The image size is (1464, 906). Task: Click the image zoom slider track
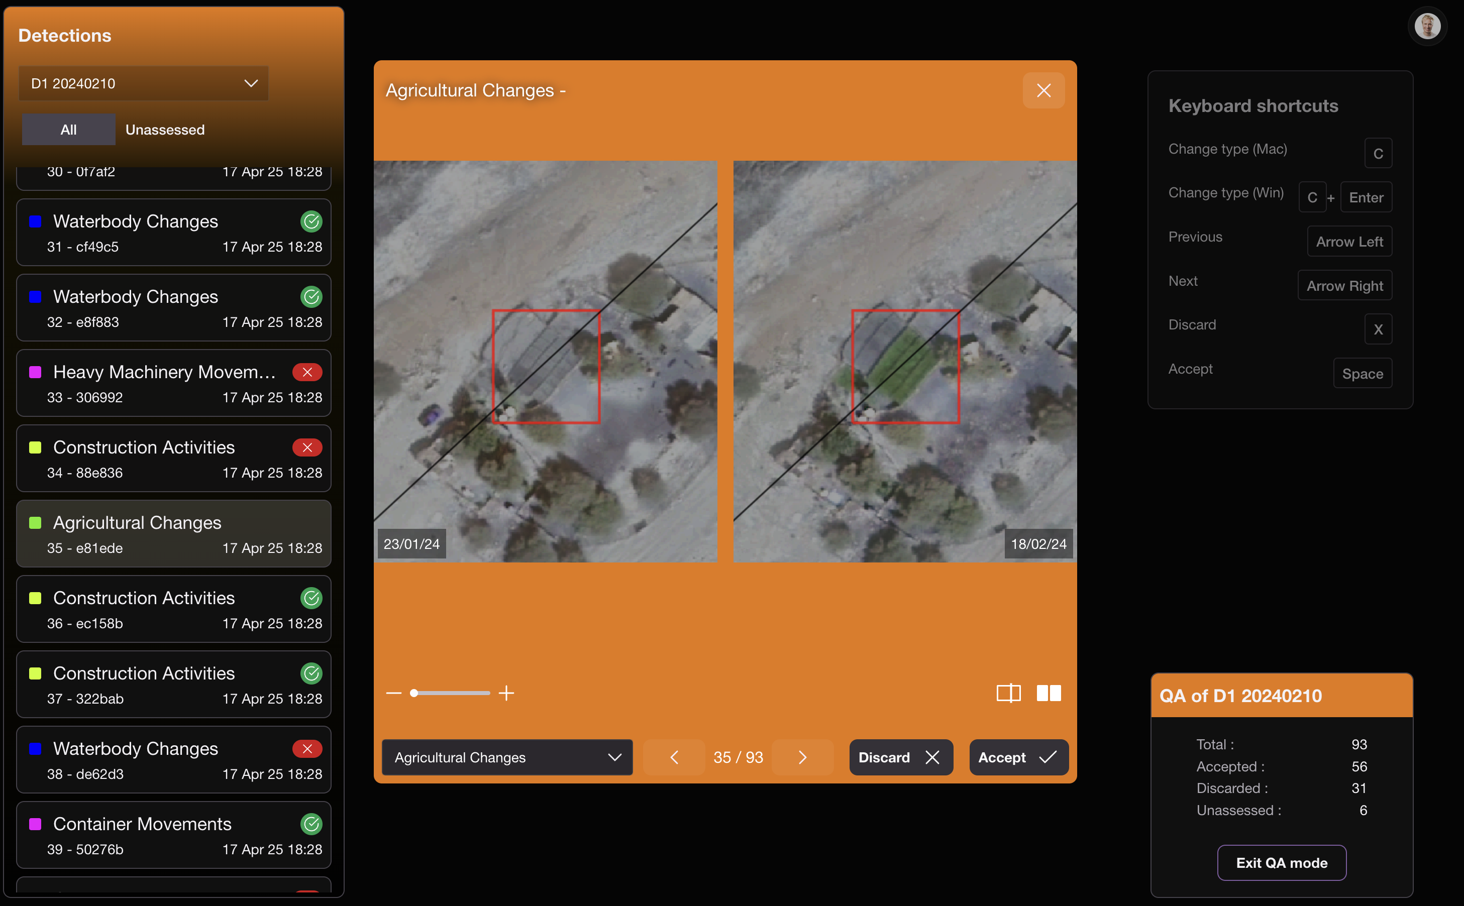point(456,693)
